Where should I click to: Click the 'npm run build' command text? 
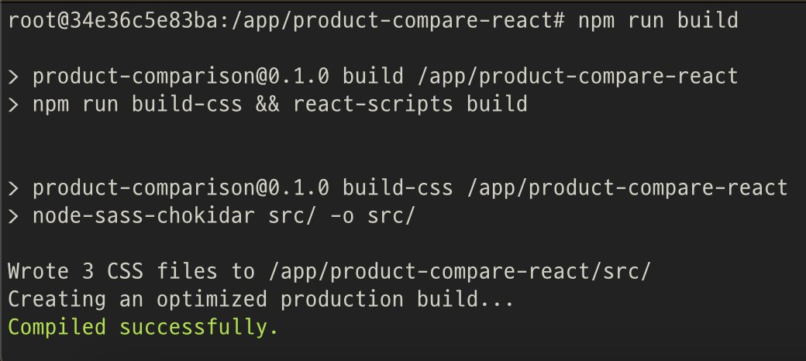coord(658,21)
